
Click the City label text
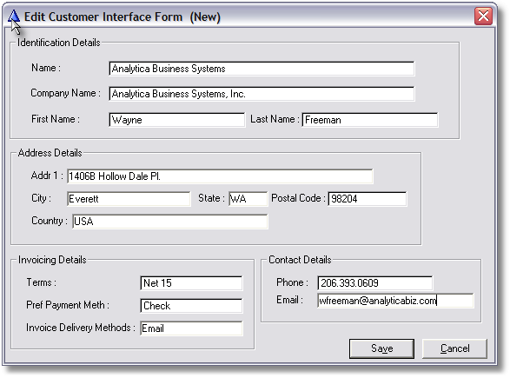pos(41,198)
